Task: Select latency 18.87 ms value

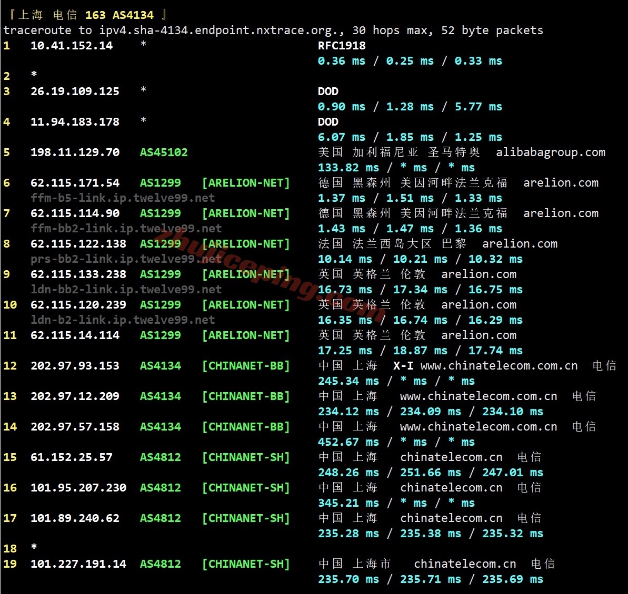Action: coord(420,351)
